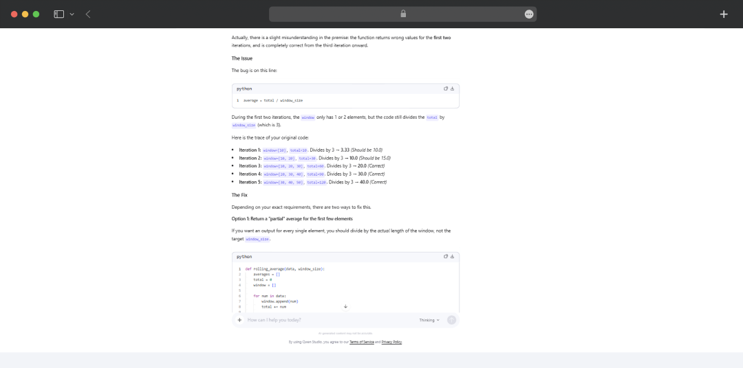Open the Privacy Policy link
The width and height of the screenshot is (743, 368).
tap(391, 342)
